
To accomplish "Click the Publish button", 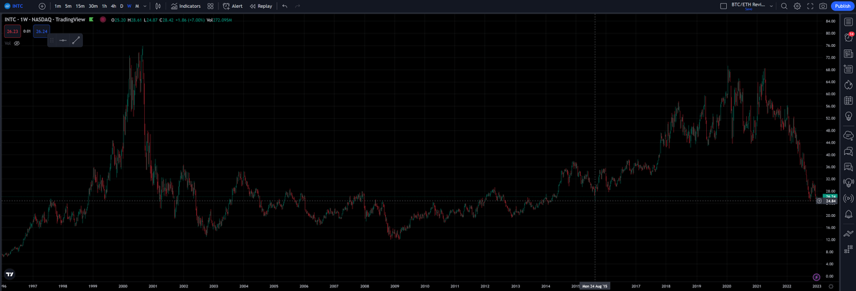I will point(842,6).
